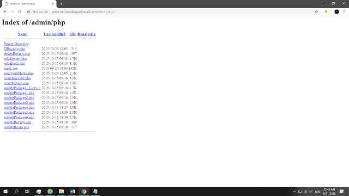Open searchRoom.php file

point(16,83)
